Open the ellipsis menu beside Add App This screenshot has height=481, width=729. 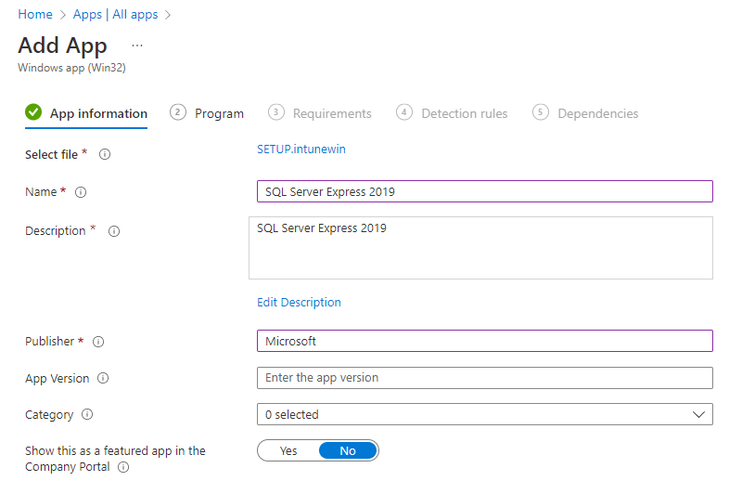tap(137, 45)
